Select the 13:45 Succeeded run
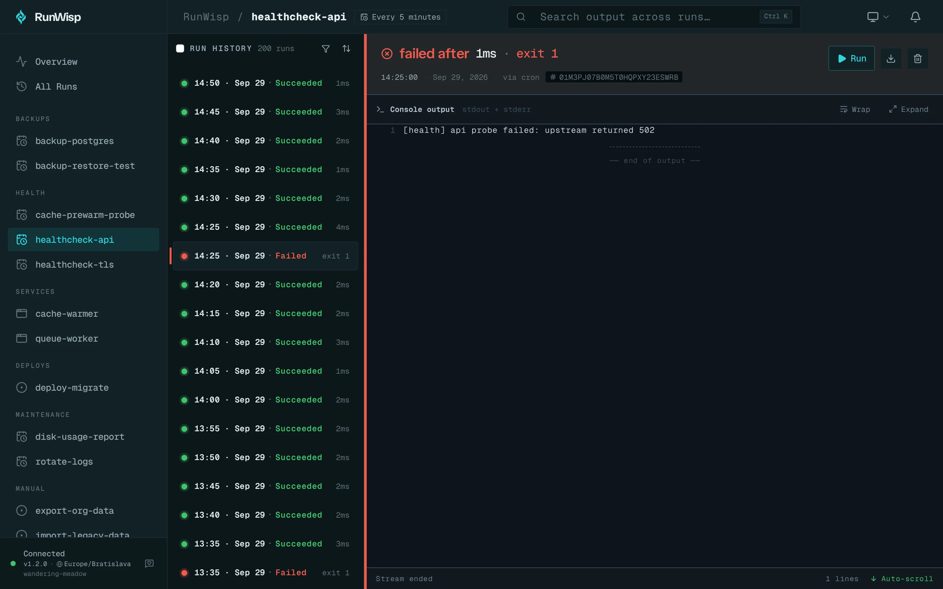The width and height of the screenshot is (943, 589). coord(265,486)
